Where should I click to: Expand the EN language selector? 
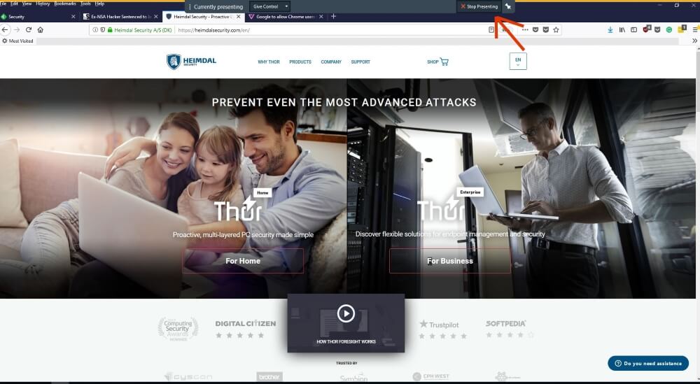tap(518, 61)
